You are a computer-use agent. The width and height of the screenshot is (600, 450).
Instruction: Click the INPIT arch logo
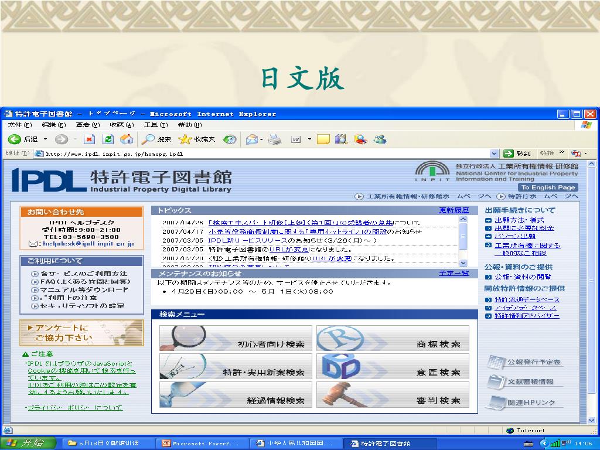[433, 171]
